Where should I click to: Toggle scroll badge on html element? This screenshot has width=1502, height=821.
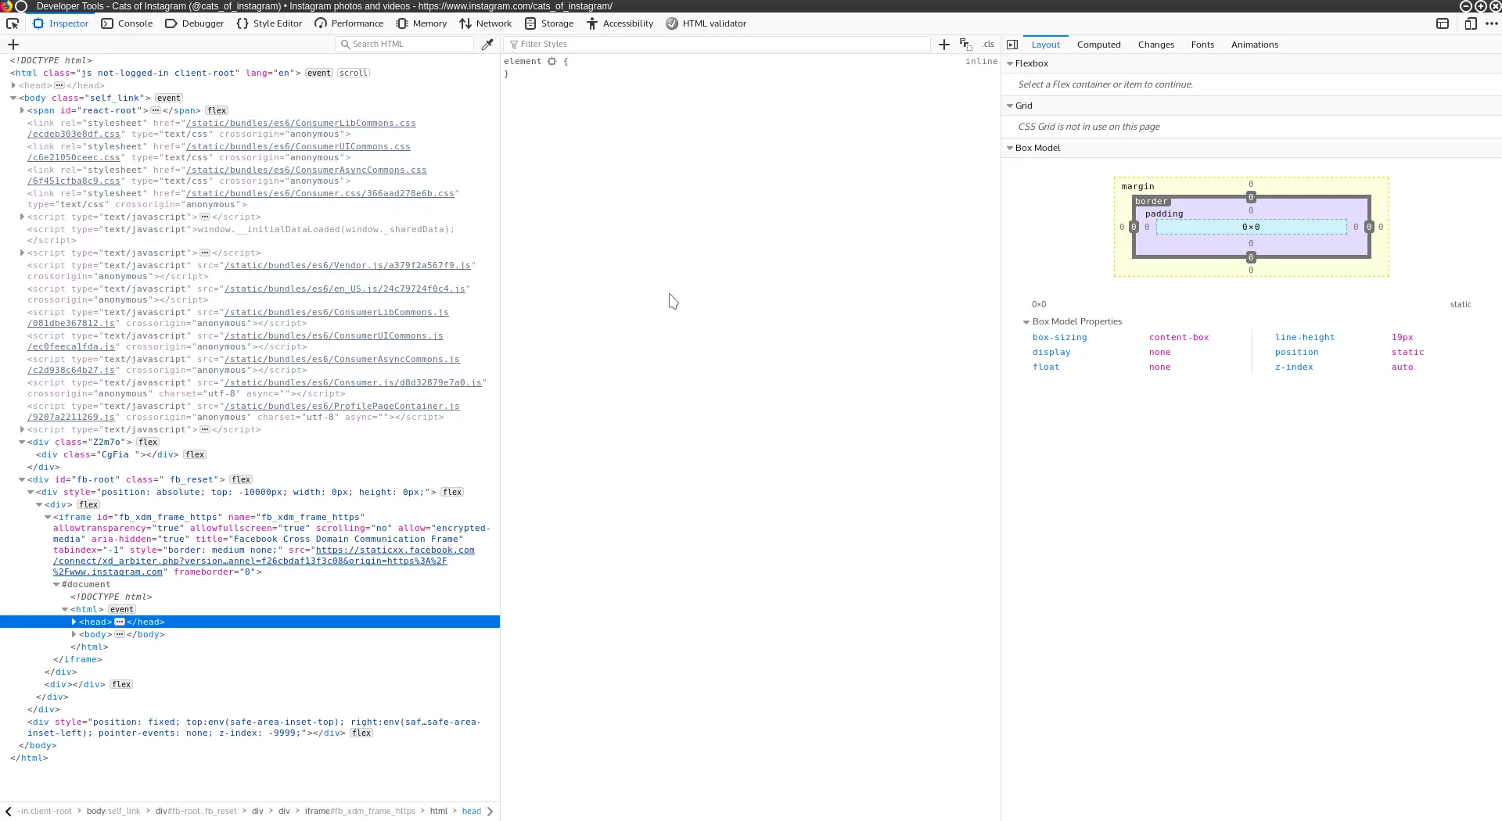point(354,73)
